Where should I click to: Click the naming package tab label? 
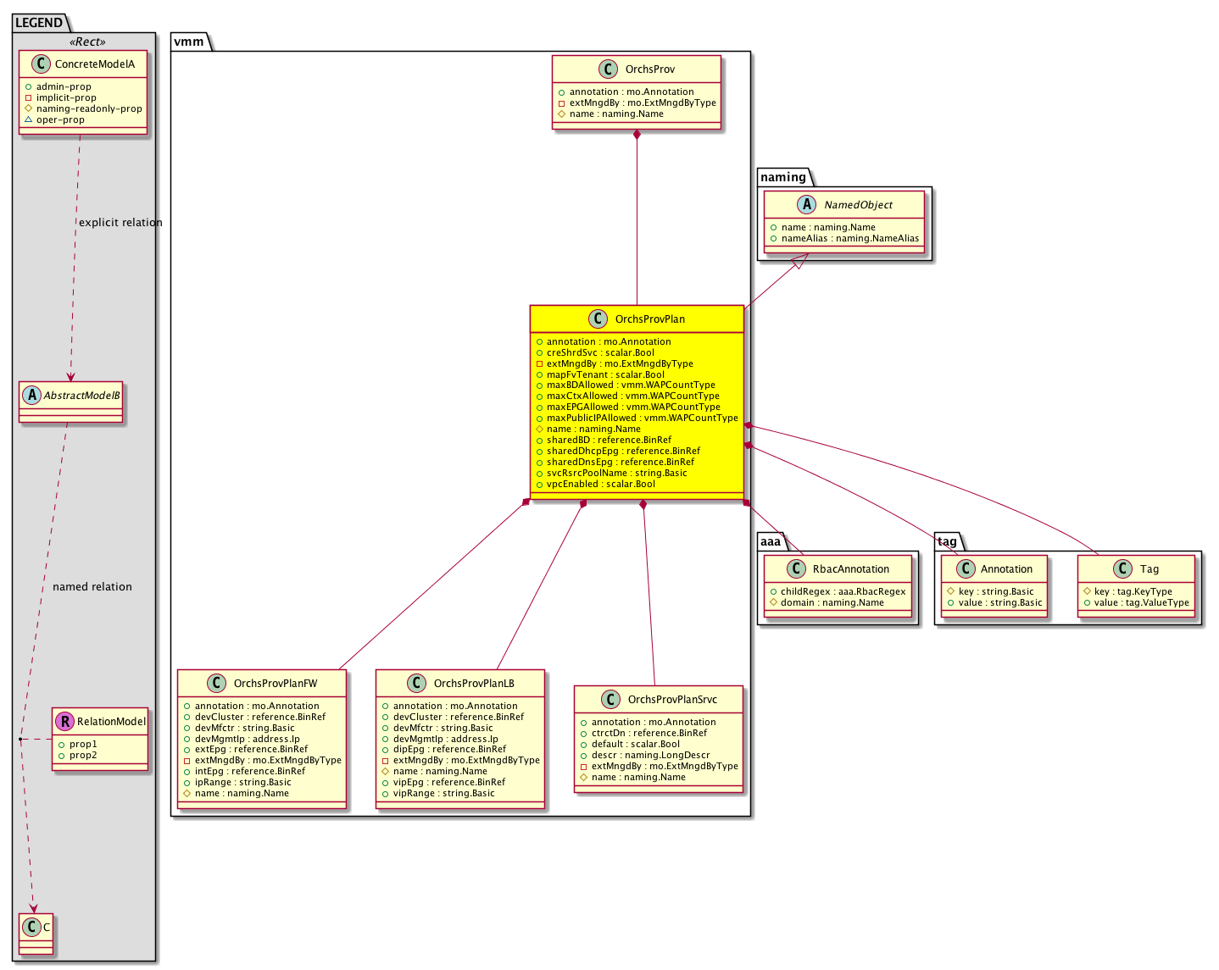coord(783,177)
